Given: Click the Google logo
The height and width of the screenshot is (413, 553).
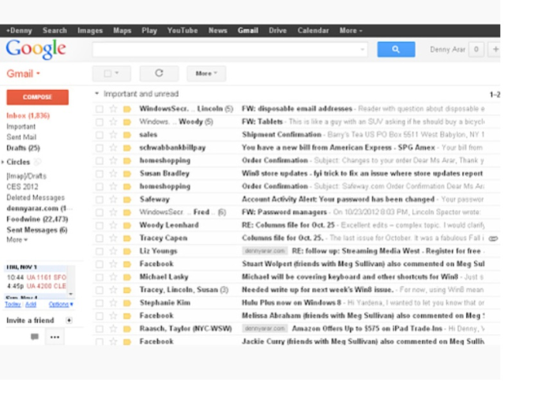Looking at the screenshot, I should 36,49.
